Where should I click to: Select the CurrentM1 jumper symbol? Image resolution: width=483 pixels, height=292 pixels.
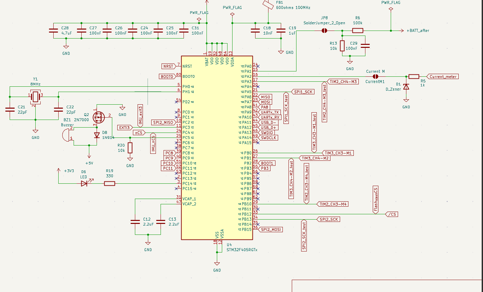point(375,76)
